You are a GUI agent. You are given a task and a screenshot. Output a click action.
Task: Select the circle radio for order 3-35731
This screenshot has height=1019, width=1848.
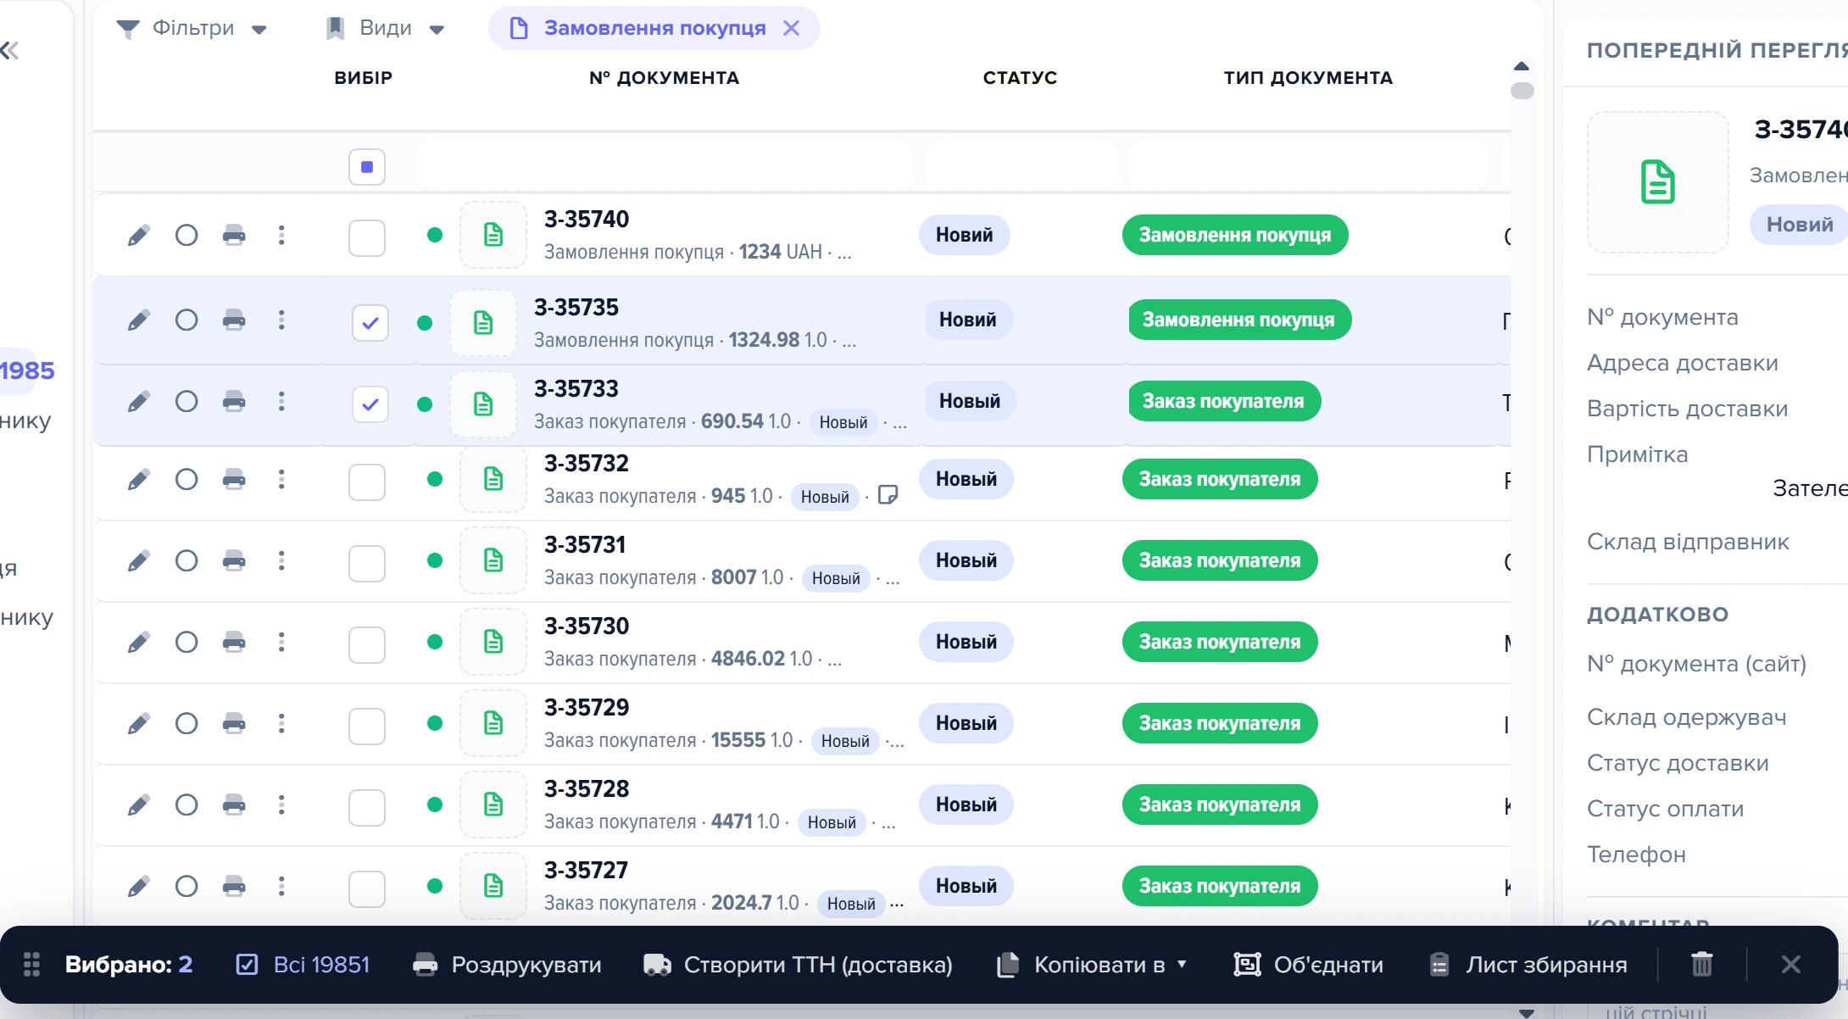point(186,560)
